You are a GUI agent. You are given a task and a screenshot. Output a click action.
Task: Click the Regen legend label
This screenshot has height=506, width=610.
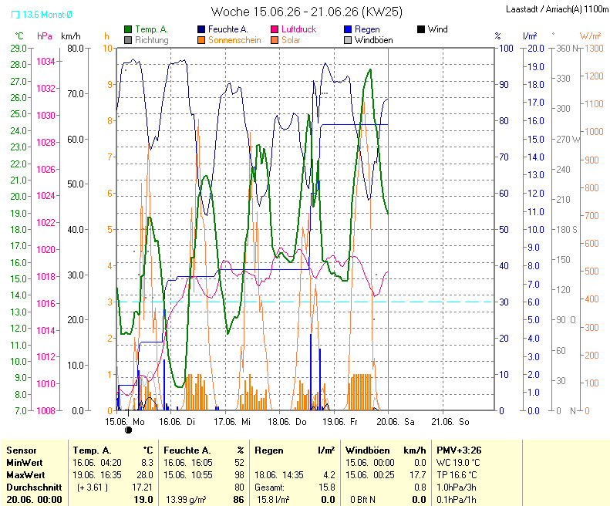(x=367, y=29)
